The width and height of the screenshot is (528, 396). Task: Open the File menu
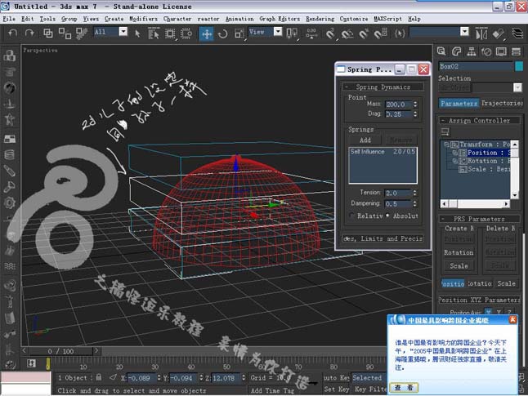click(x=9, y=19)
